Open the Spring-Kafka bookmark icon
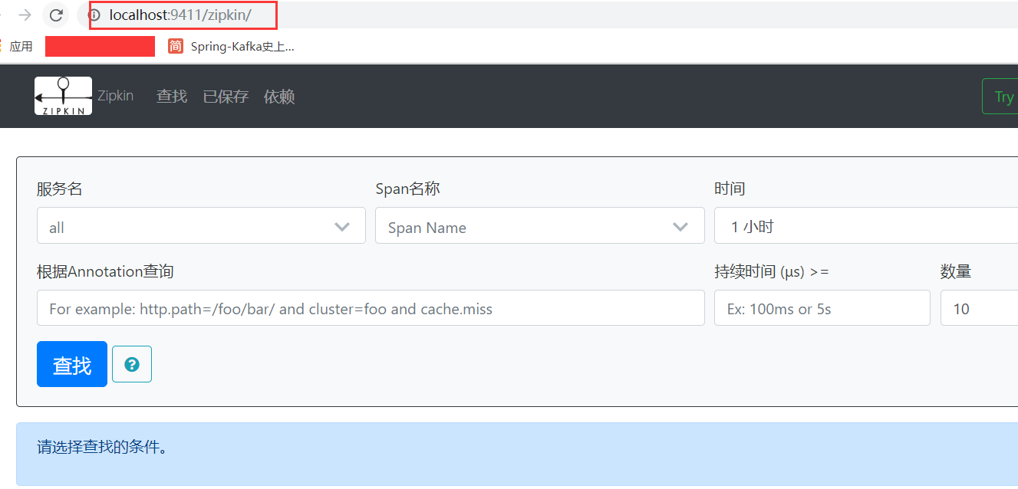This screenshot has height=489, width=1018. (x=176, y=47)
